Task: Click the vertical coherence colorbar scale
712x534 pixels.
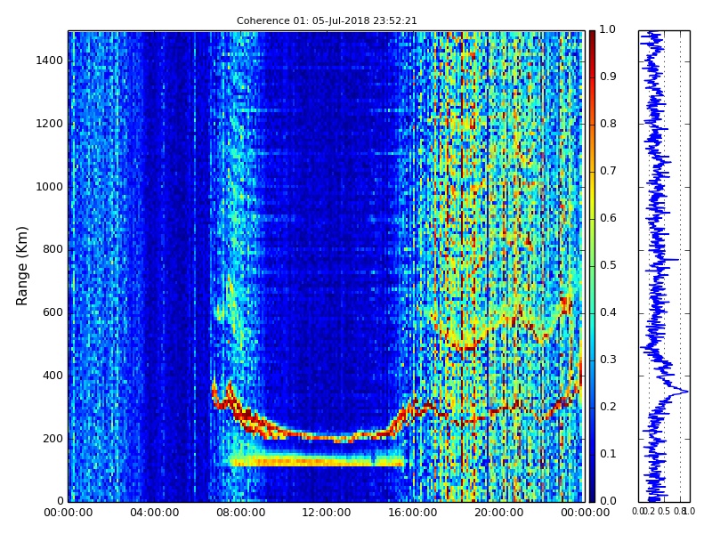Action: click(592, 266)
